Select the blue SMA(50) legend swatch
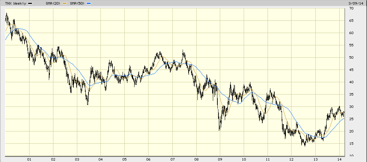Image resolution: width=367 pixels, height=162 pixels. coord(88,4)
